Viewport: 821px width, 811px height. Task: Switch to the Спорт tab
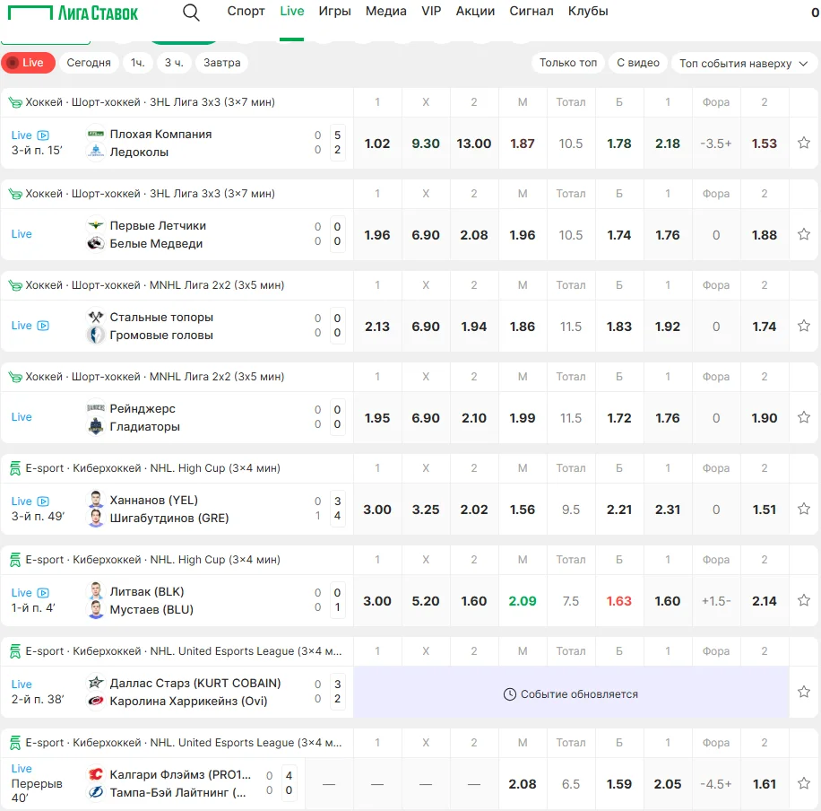(246, 12)
